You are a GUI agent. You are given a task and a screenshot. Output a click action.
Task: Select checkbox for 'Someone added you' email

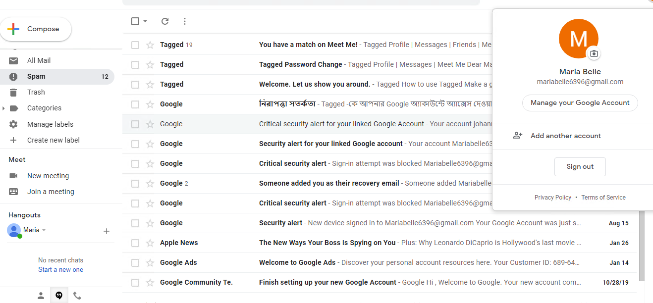click(x=135, y=184)
